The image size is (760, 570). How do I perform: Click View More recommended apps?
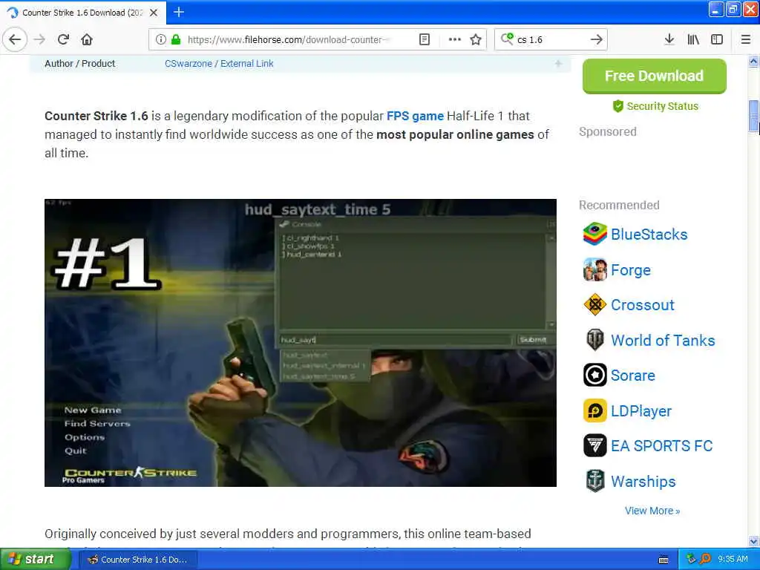[x=652, y=511]
